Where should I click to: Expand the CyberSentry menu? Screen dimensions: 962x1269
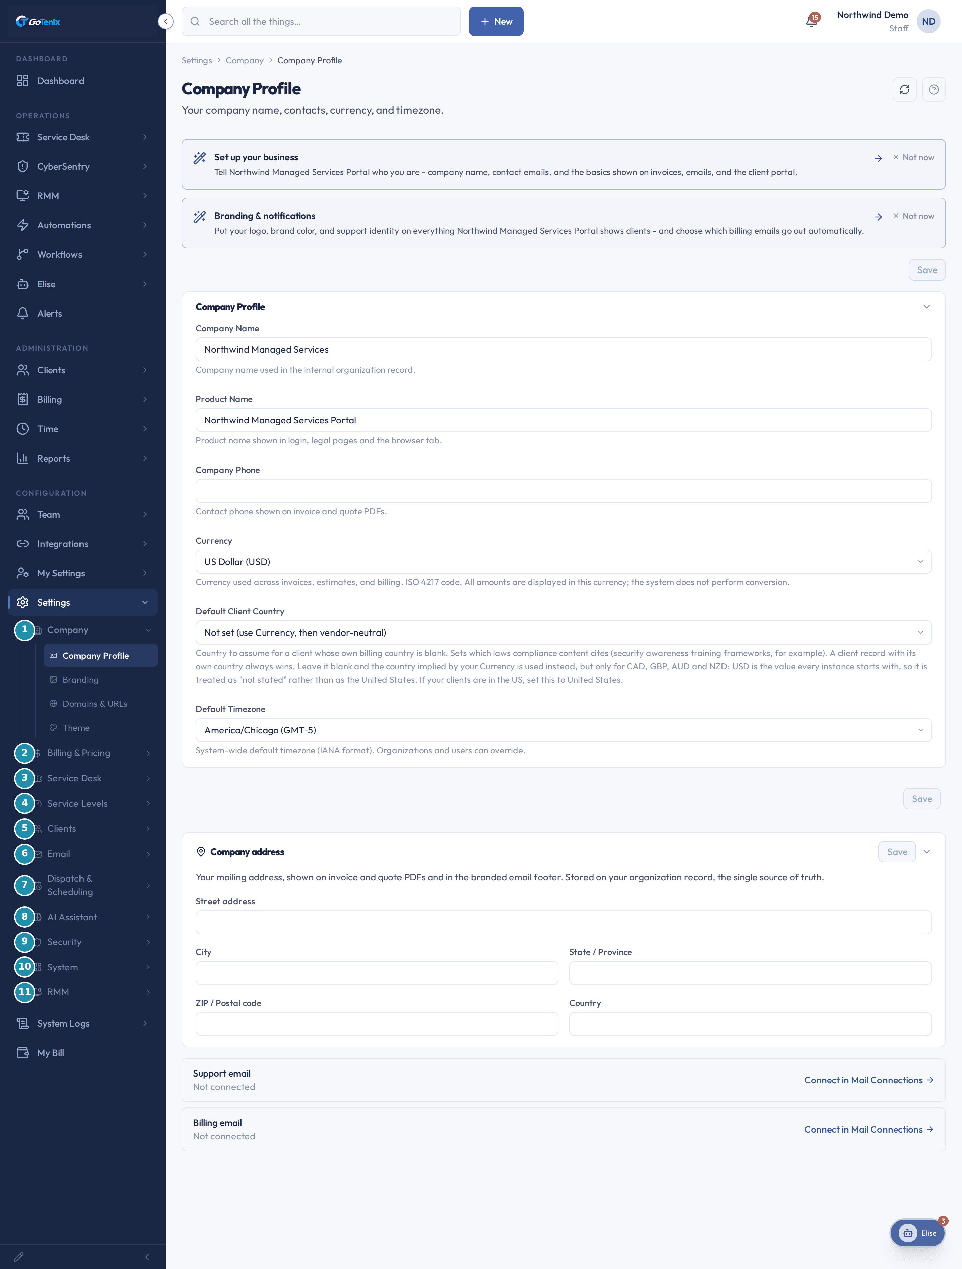83,166
